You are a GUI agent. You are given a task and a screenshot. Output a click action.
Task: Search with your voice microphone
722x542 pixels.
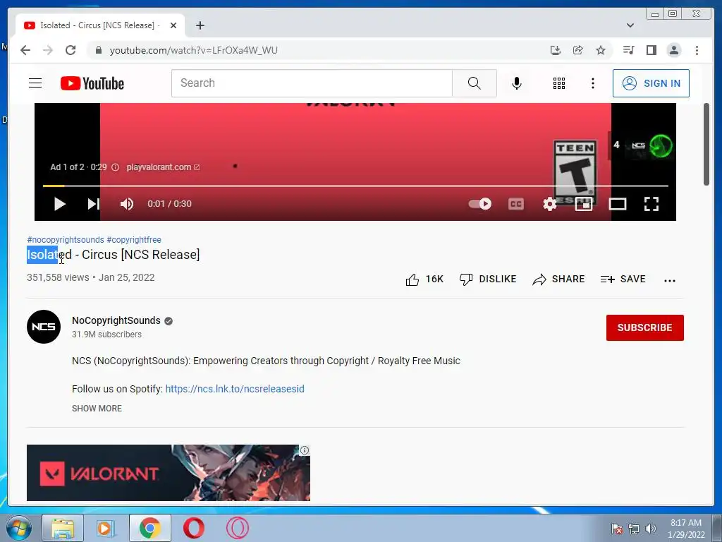tap(517, 83)
